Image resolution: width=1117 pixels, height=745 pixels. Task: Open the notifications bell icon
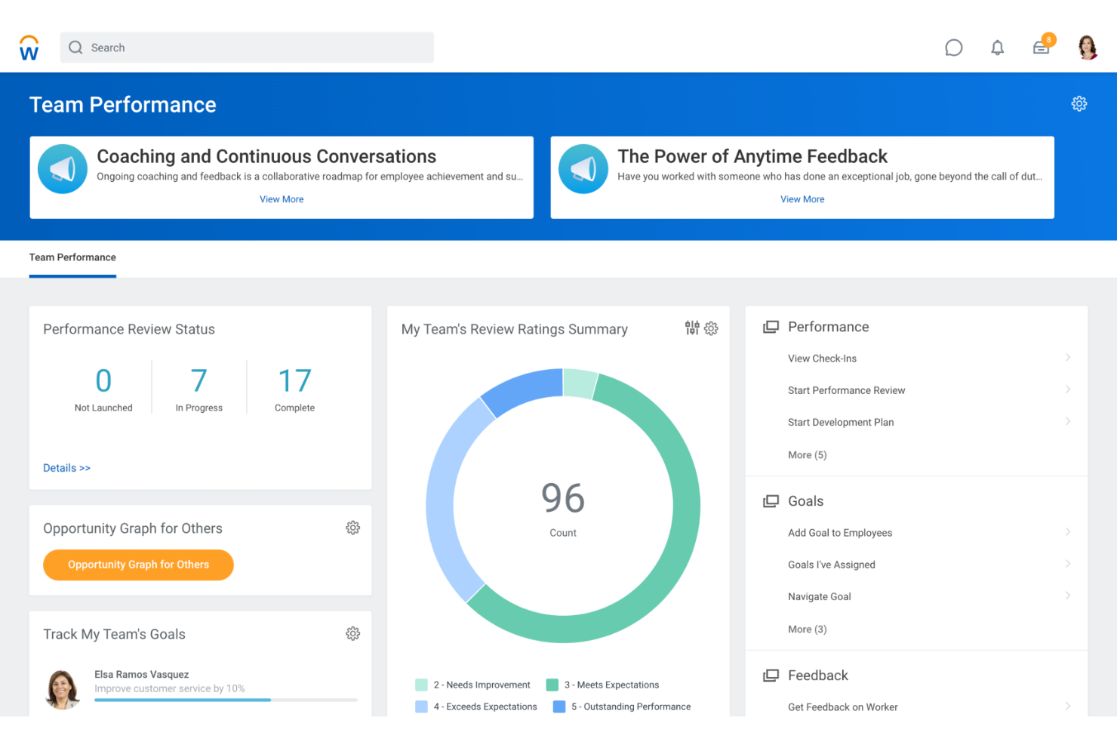tap(997, 48)
